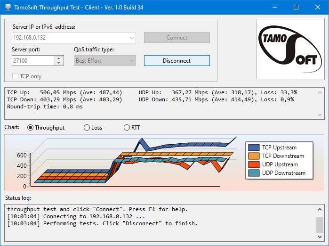Screen dimensions: 329x246
Task: Select the RTT chart radio button
Action: [127, 128]
